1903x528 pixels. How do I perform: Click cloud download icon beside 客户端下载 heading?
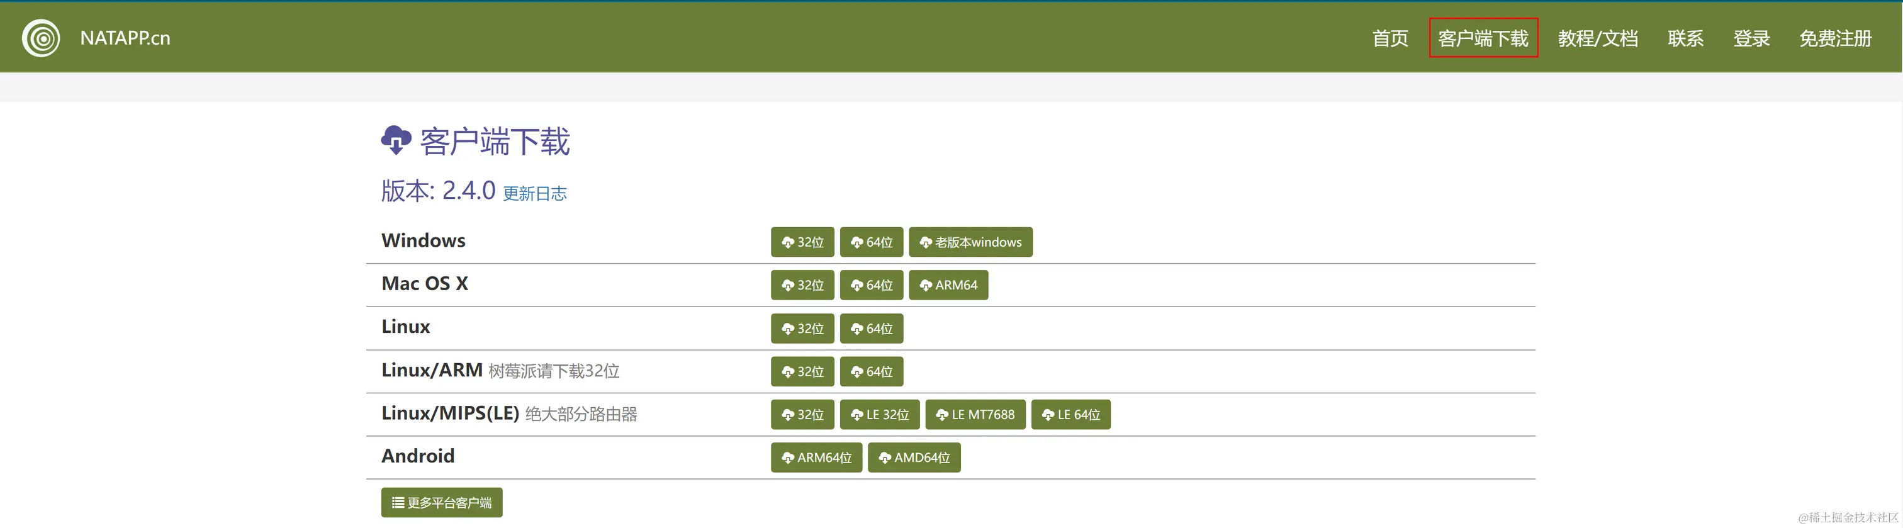[396, 140]
